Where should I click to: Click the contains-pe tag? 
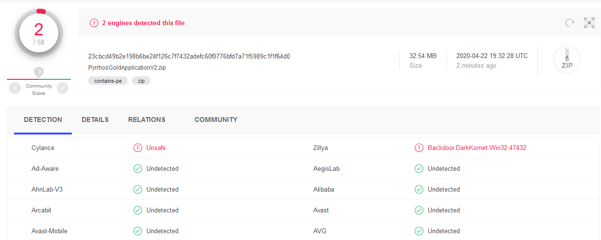[108, 81]
